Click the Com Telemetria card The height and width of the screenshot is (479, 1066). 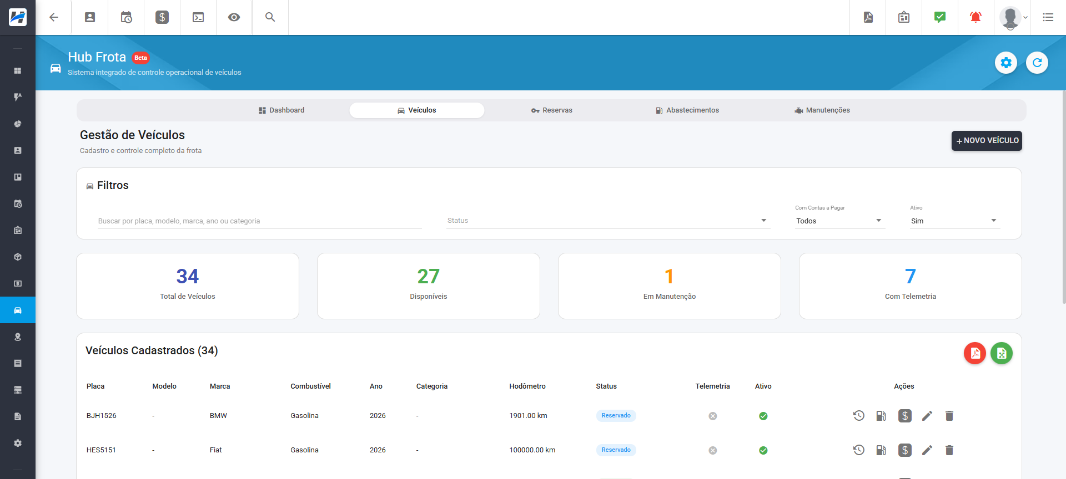[x=911, y=286]
